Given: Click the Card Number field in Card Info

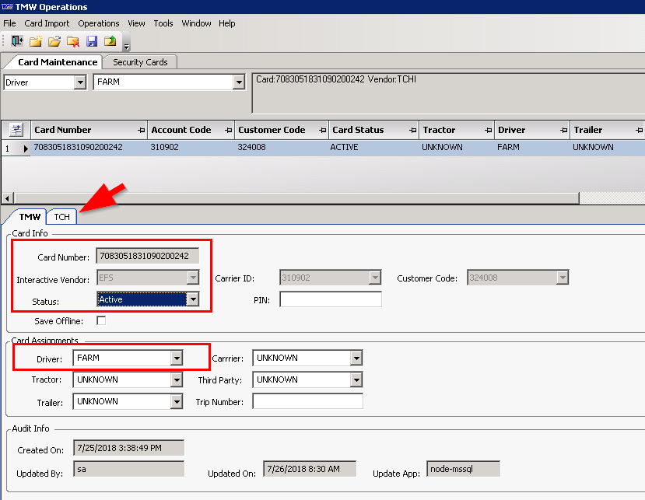Looking at the screenshot, I should click(x=148, y=256).
